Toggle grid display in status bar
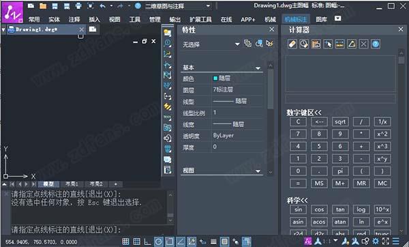 (x=137, y=242)
